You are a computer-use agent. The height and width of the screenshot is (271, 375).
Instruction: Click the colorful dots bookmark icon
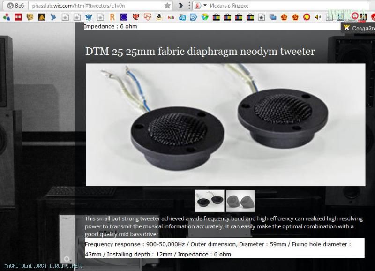coord(7,17)
